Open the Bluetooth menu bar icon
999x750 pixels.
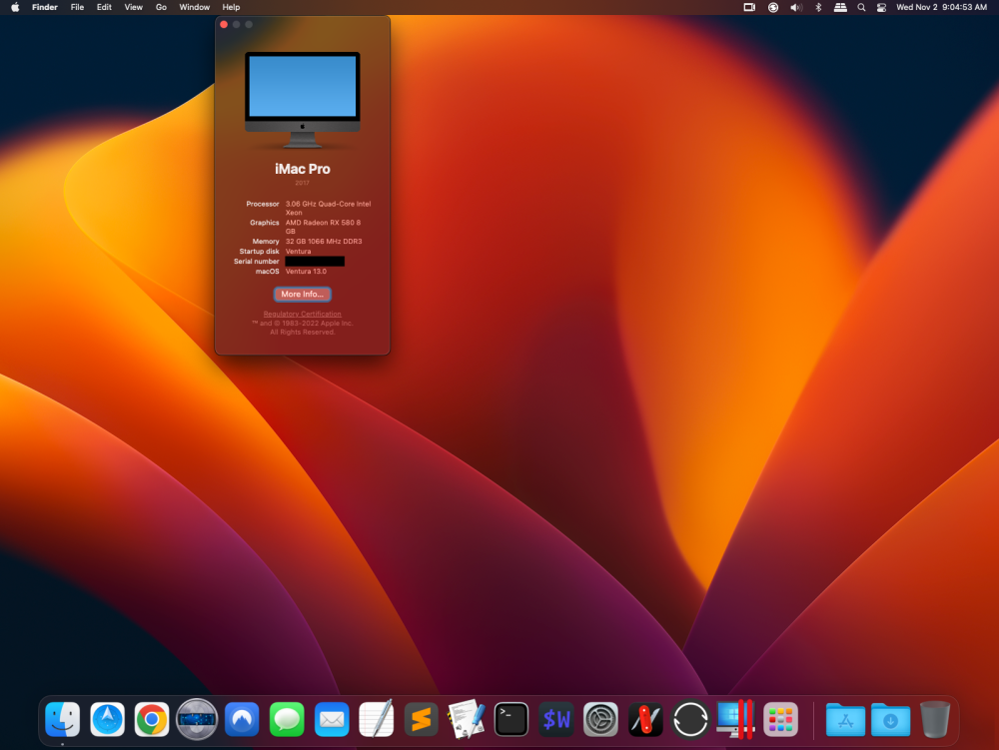[819, 7]
